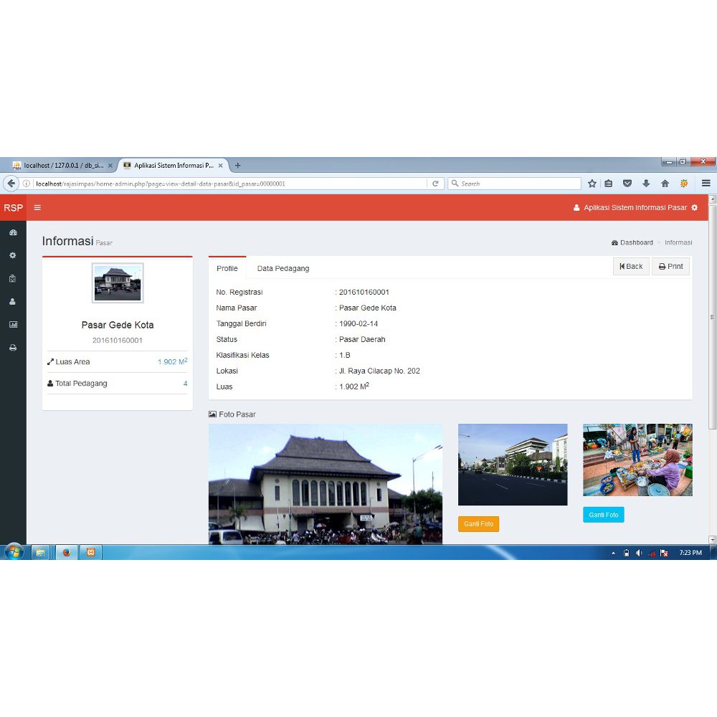
Task: Open the clipboard report icon in sidebar
Action: (13, 278)
